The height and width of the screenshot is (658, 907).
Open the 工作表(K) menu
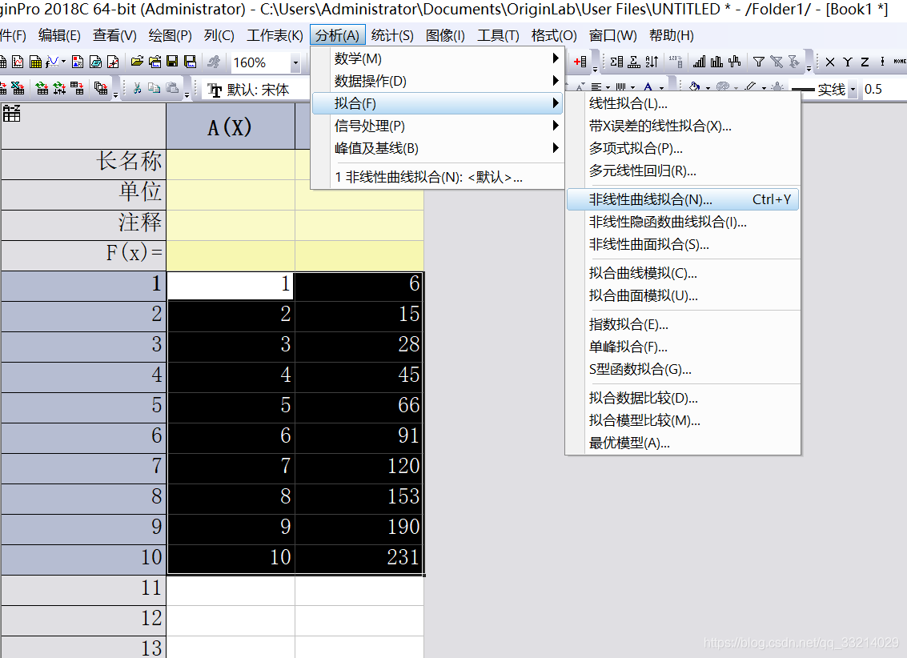(x=275, y=36)
